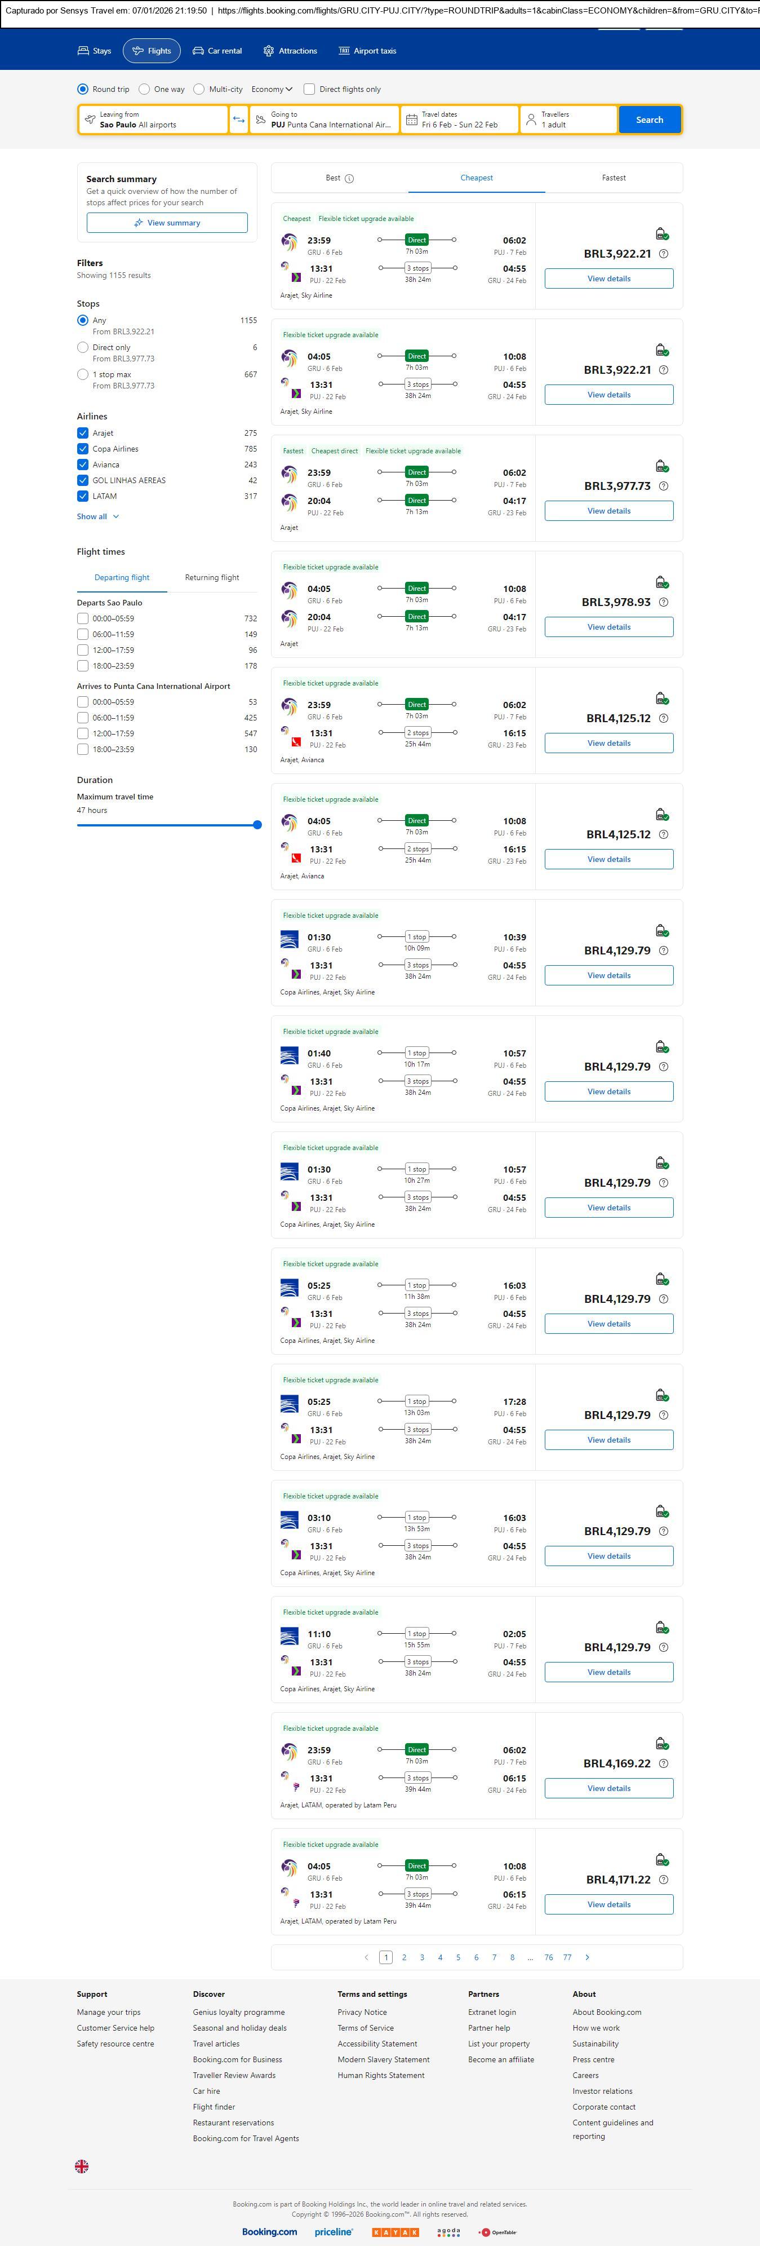Click the swap origin and destination arrows icon

point(239,120)
